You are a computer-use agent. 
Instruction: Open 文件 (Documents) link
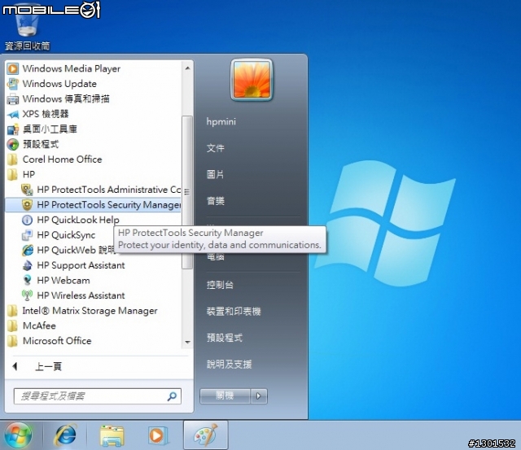coord(215,148)
